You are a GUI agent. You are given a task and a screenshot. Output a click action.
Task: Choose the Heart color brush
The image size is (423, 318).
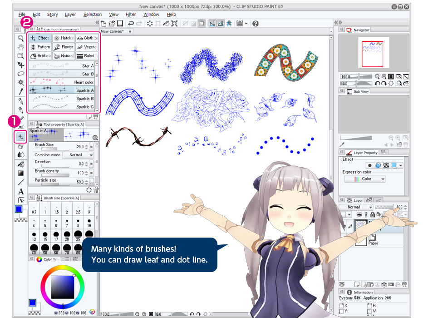(62, 82)
